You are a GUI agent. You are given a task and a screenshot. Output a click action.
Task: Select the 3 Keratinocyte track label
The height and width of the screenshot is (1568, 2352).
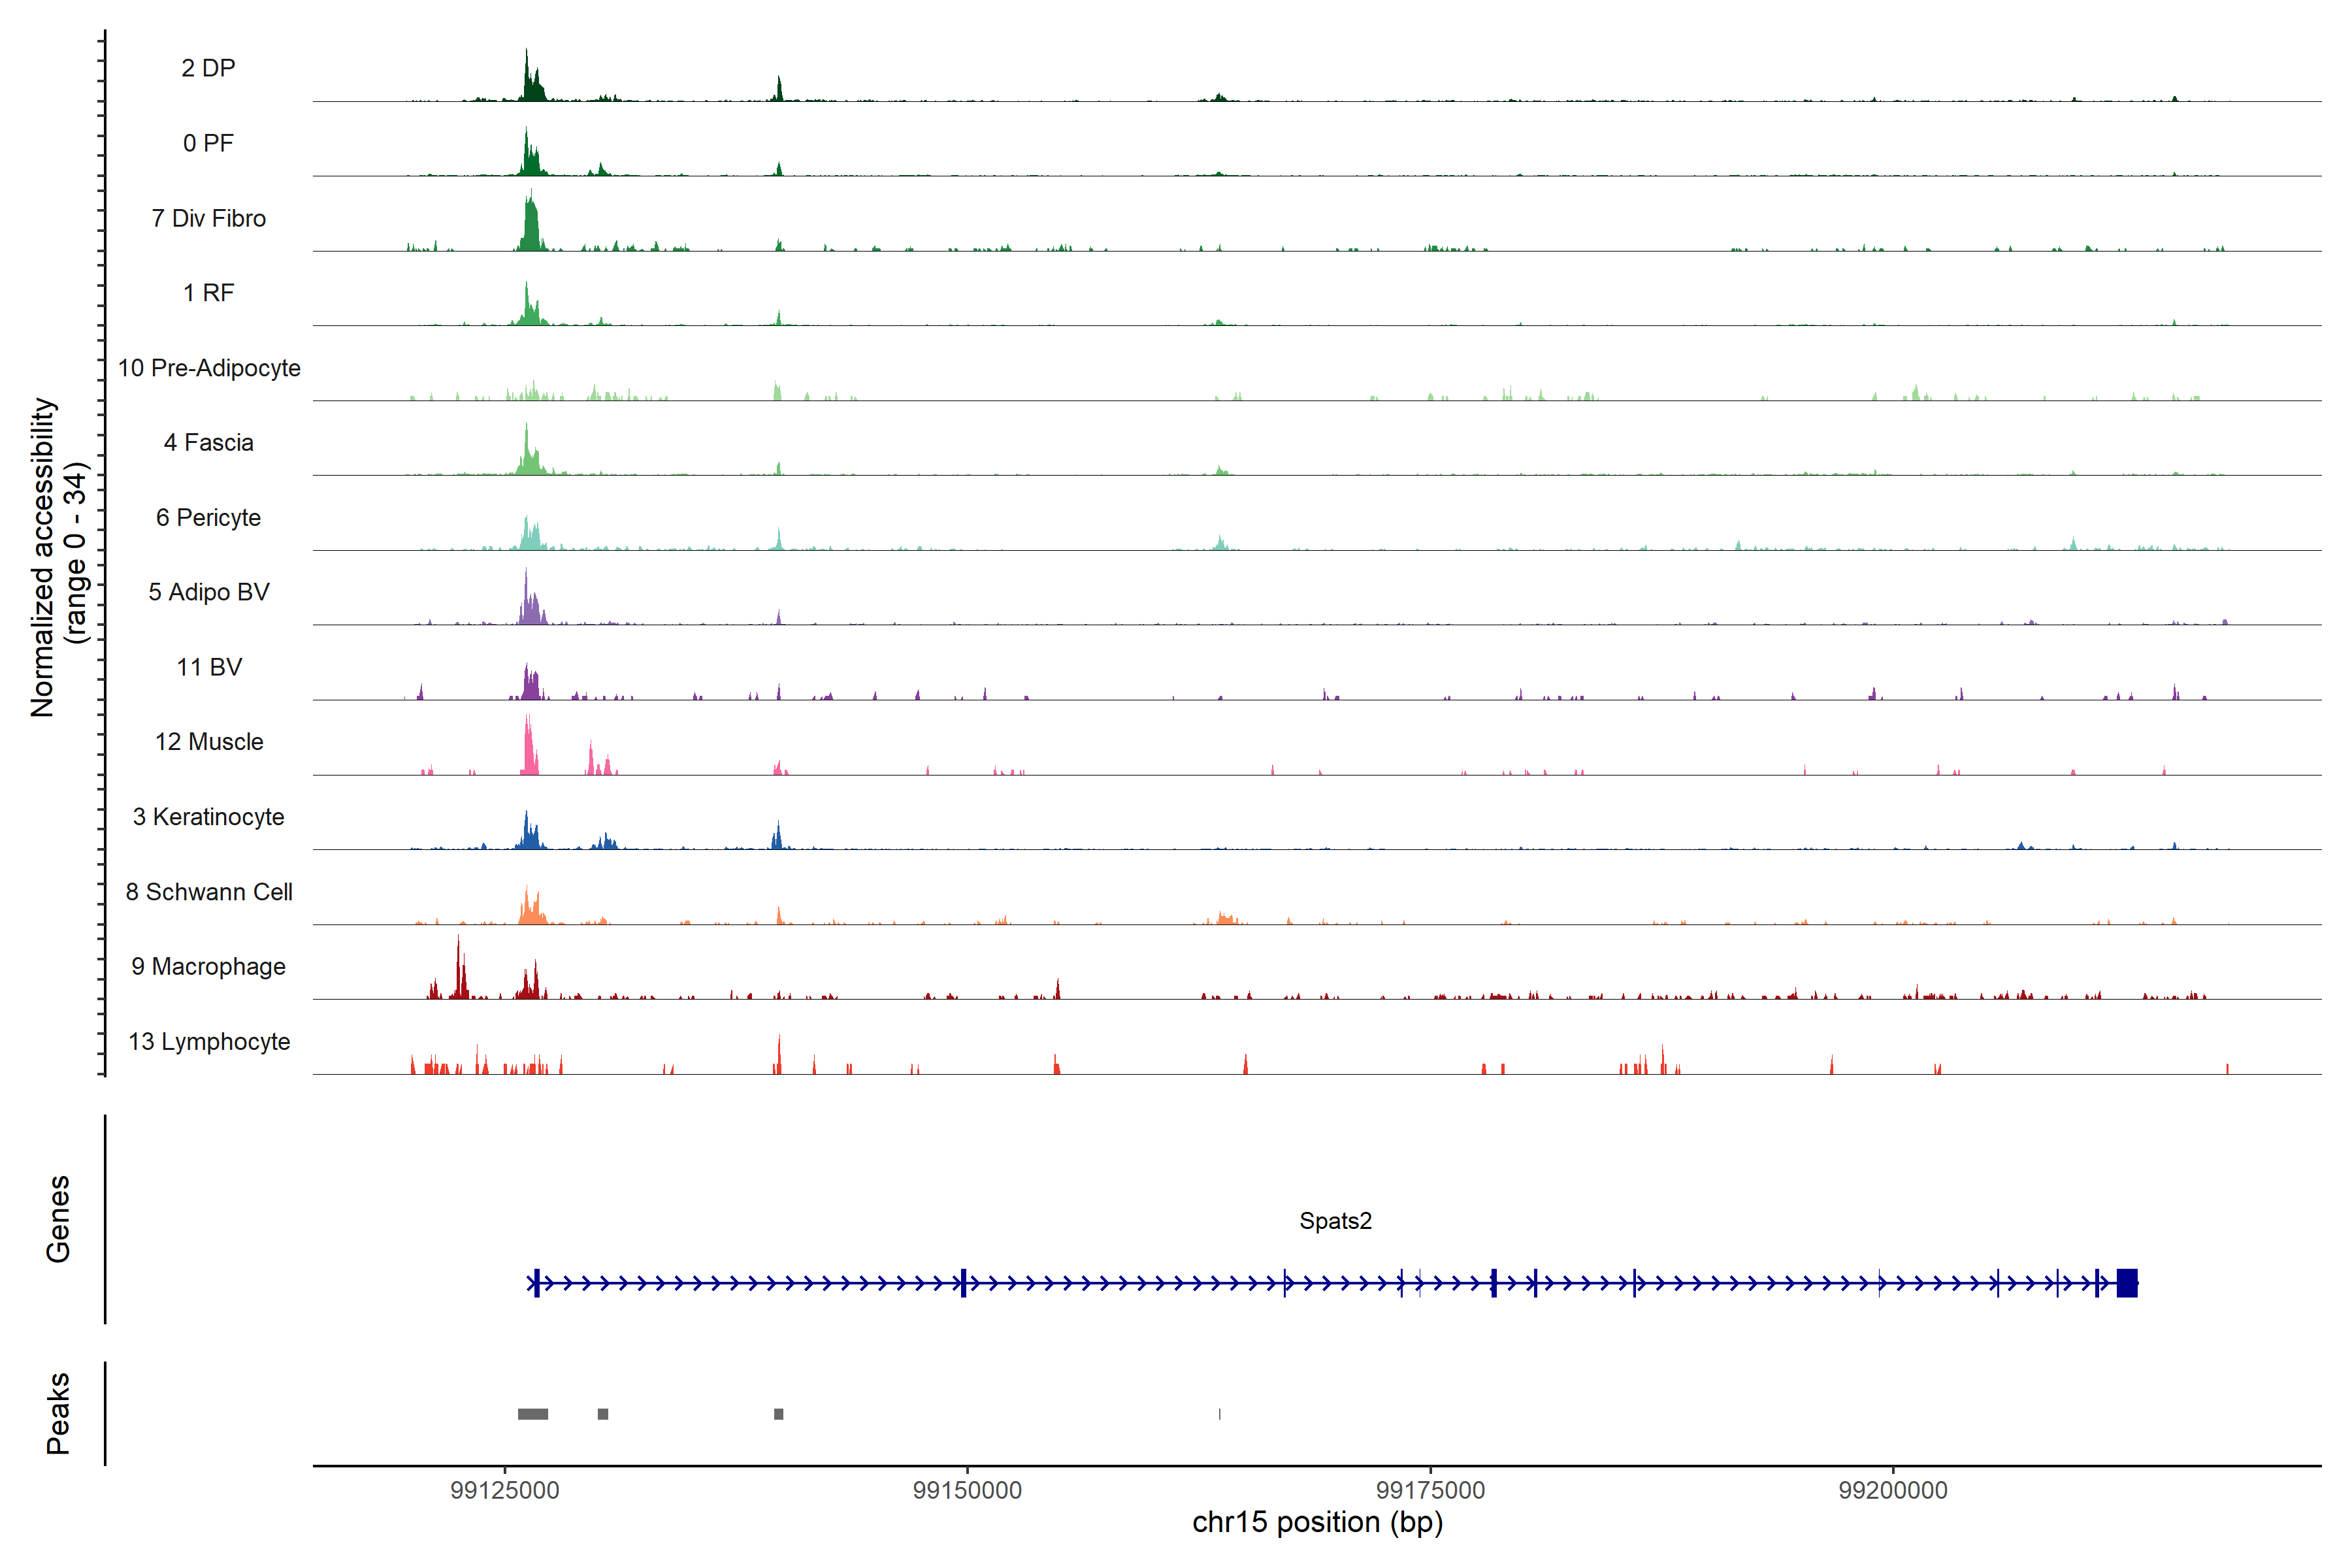click(208, 817)
